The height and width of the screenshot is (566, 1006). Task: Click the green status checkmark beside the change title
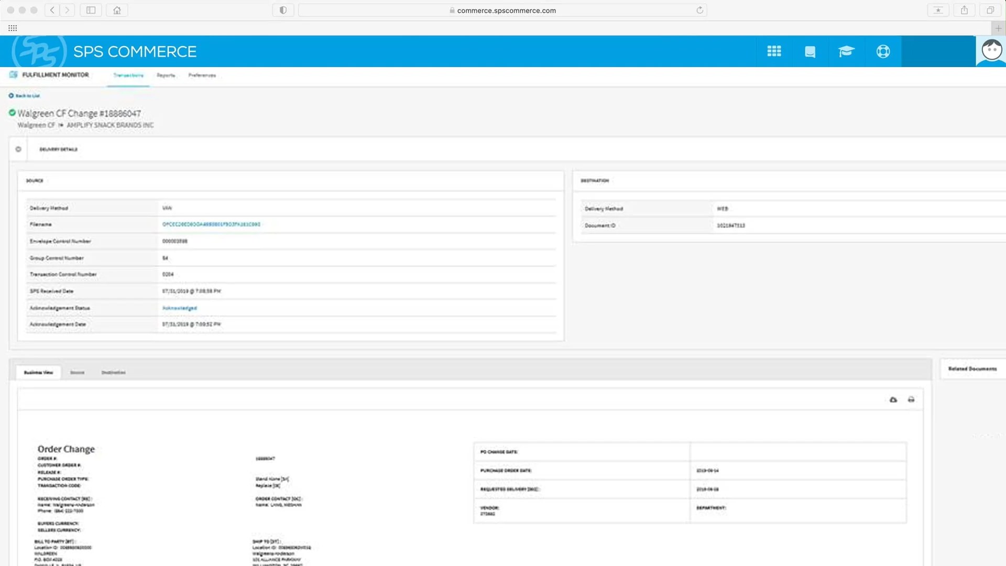[x=12, y=113]
